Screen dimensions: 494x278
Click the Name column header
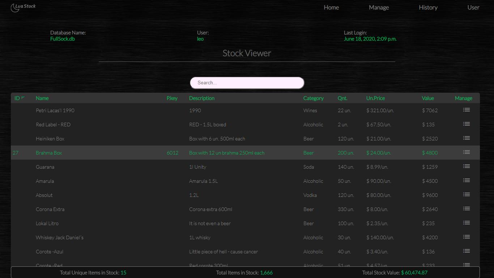click(42, 98)
